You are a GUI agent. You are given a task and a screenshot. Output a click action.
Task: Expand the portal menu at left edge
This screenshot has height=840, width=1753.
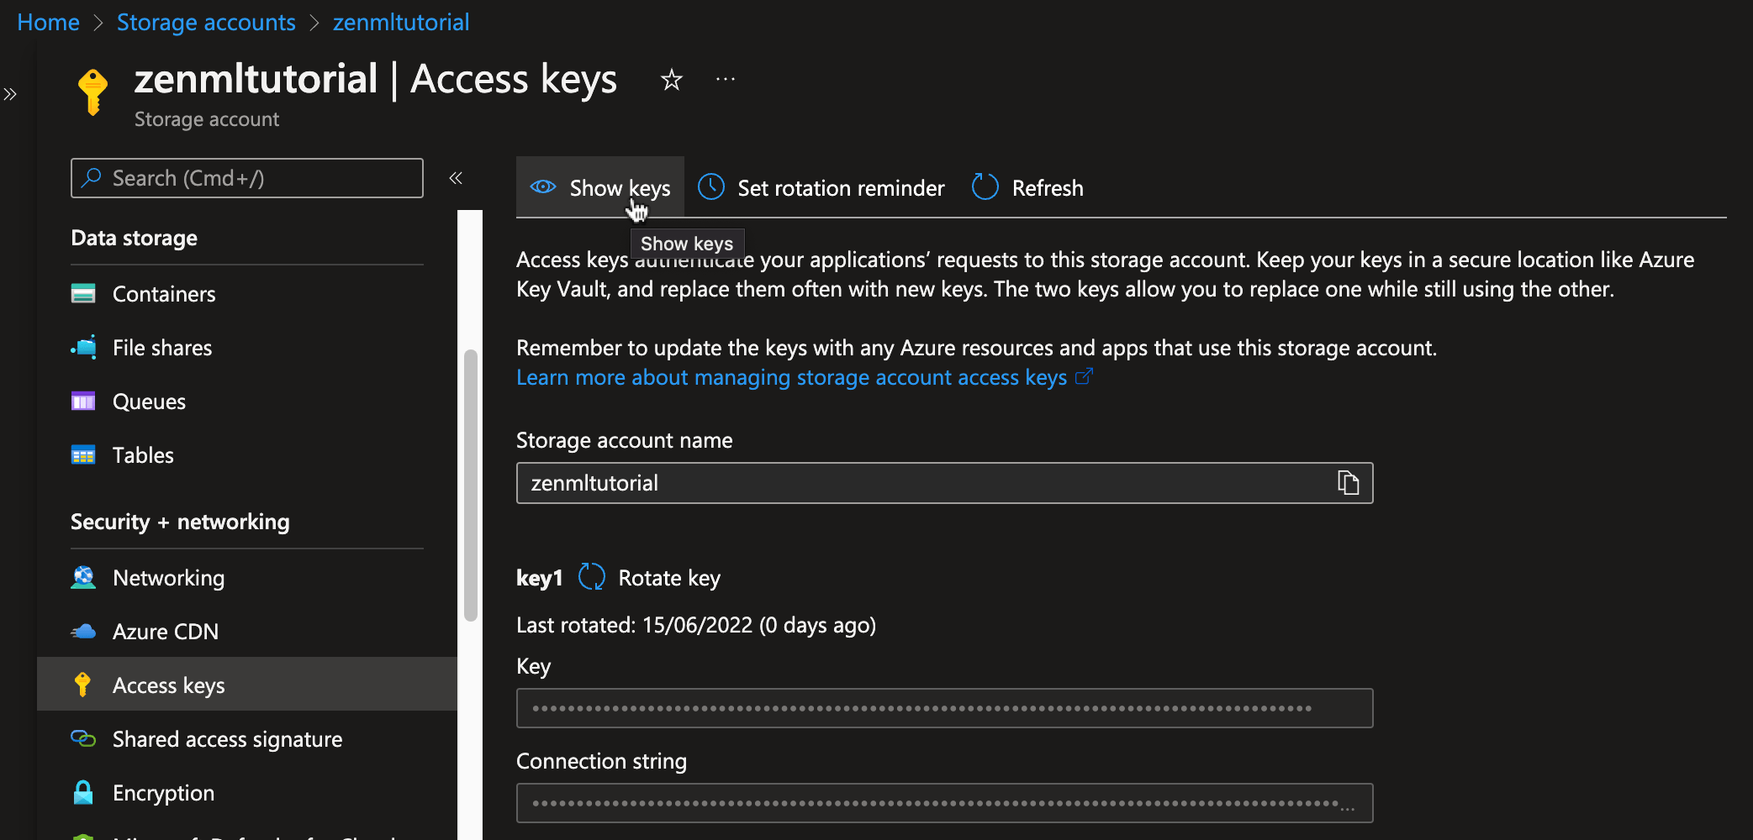10,94
